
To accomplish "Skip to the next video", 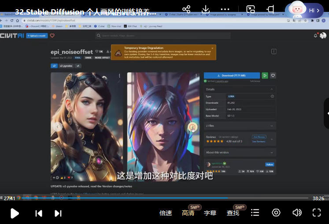I will pos(58,213).
